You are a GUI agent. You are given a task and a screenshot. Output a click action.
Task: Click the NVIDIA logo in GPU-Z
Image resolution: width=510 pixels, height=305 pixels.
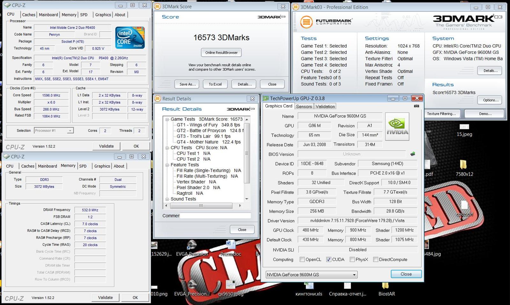397,127
